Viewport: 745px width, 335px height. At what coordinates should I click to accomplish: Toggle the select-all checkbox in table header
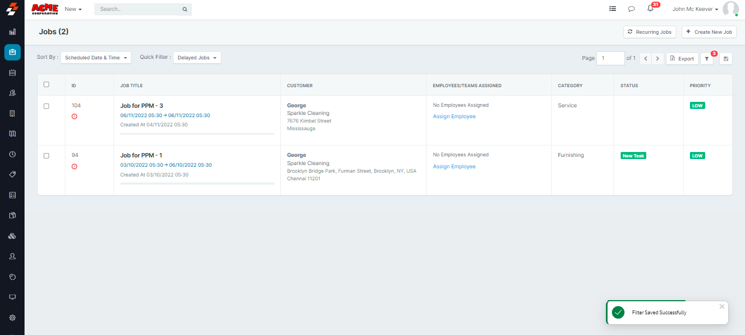tap(46, 84)
